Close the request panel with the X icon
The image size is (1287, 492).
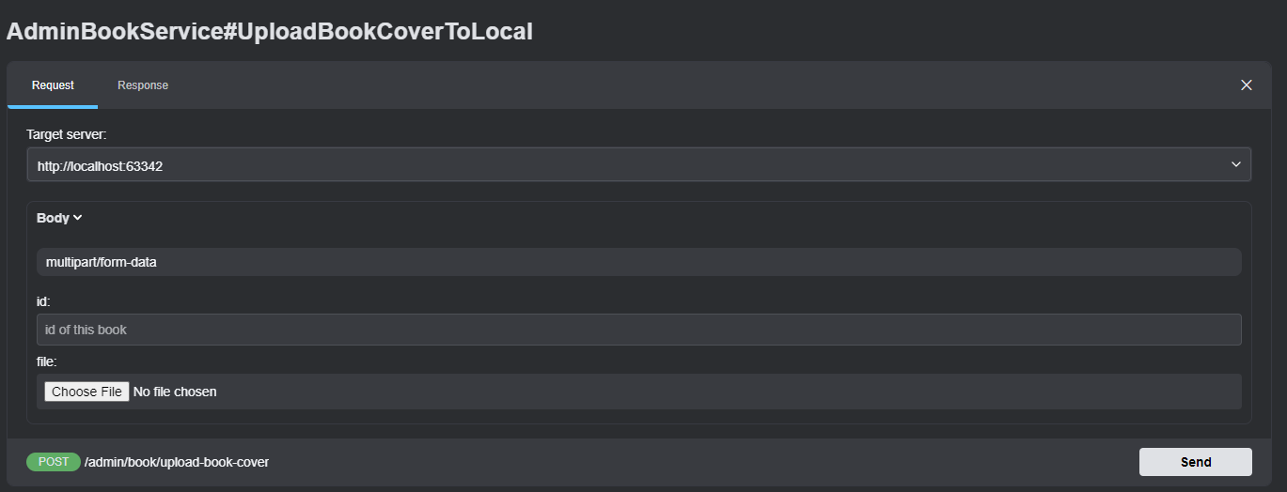[x=1246, y=85]
